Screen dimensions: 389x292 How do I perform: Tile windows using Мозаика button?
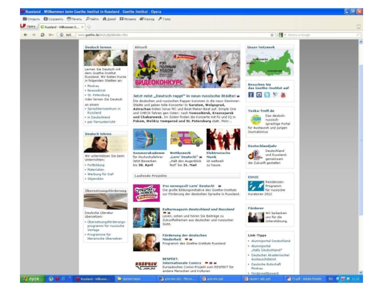[127, 19]
